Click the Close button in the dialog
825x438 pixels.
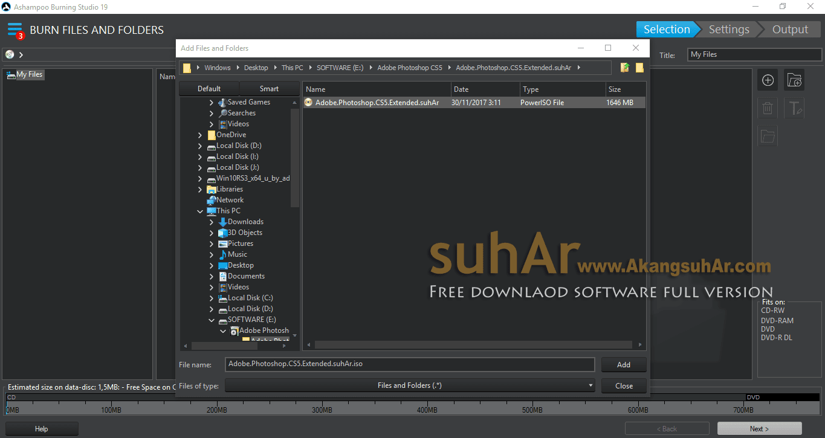[624, 385]
